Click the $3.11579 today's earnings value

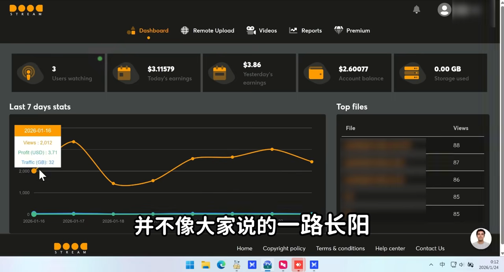[x=161, y=69]
